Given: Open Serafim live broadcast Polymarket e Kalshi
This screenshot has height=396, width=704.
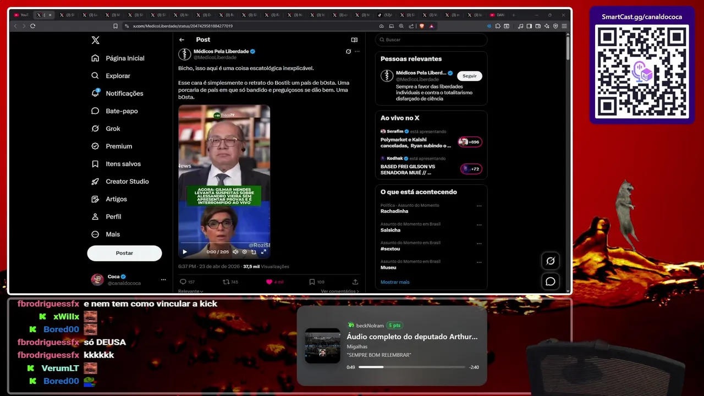Looking at the screenshot, I should tap(431, 139).
